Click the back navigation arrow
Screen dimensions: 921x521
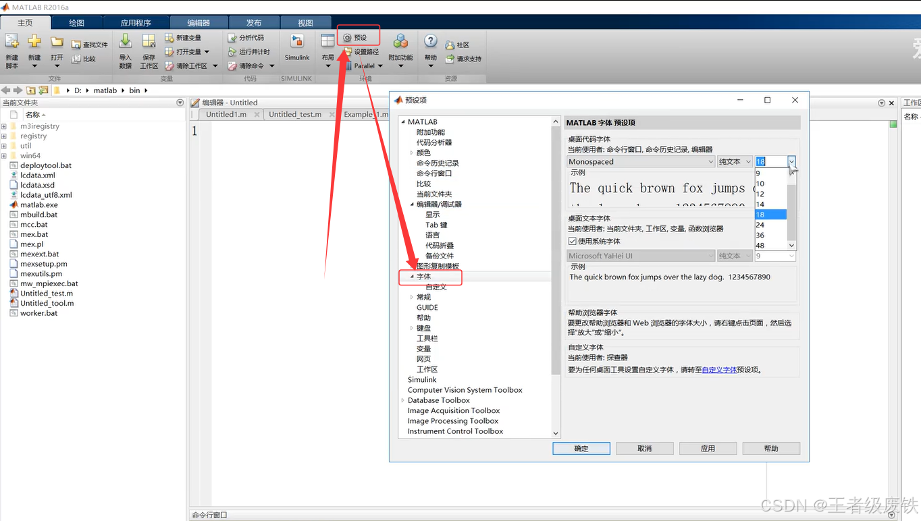(x=6, y=90)
